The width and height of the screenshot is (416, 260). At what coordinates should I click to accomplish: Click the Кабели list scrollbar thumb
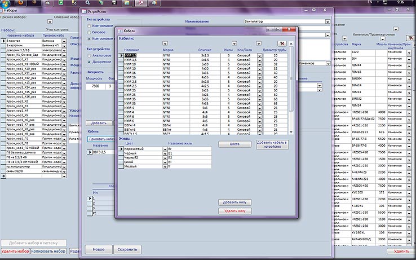tap(291, 78)
